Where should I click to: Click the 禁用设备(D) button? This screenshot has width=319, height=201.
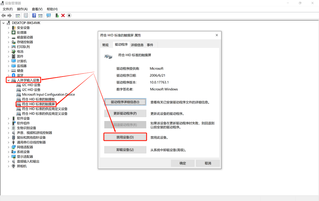coord(125,137)
